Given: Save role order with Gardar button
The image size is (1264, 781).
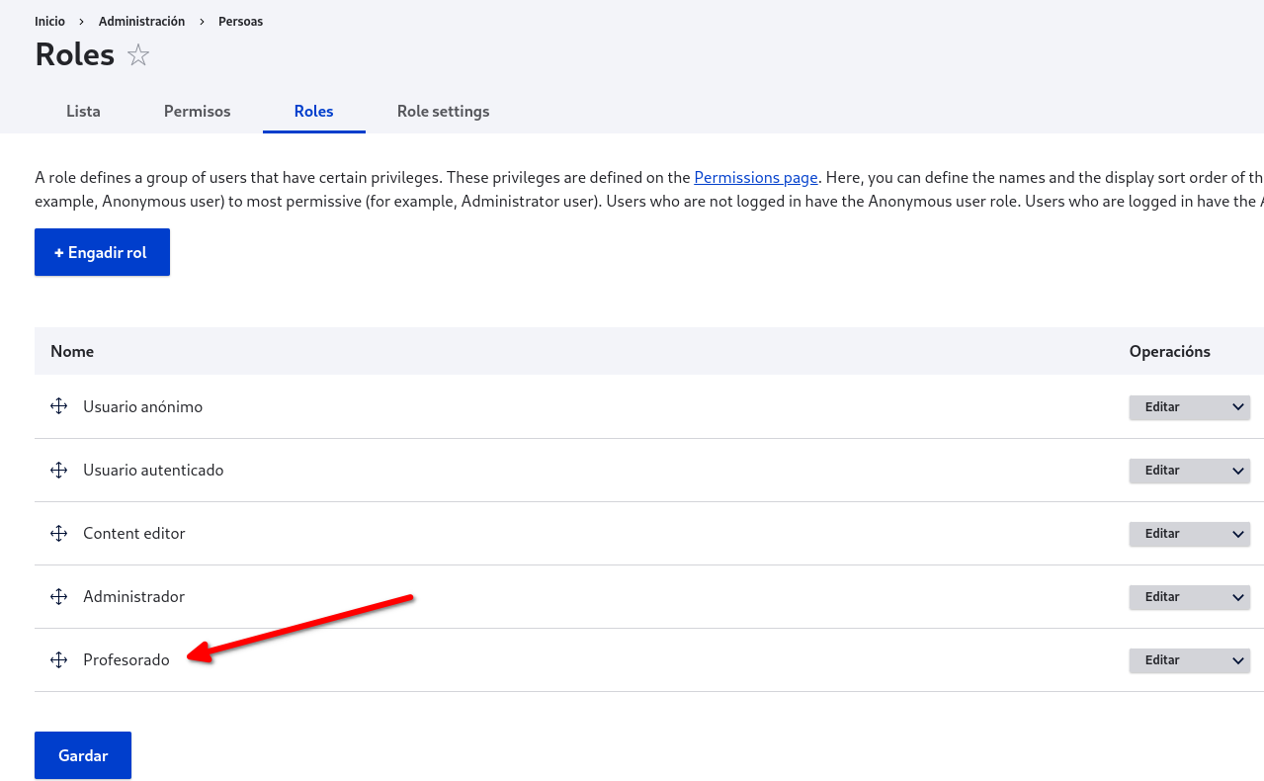Looking at the screenshot, I should pos(83,755).
